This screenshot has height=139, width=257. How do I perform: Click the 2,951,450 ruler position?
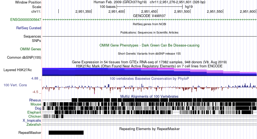coord(149,11)
